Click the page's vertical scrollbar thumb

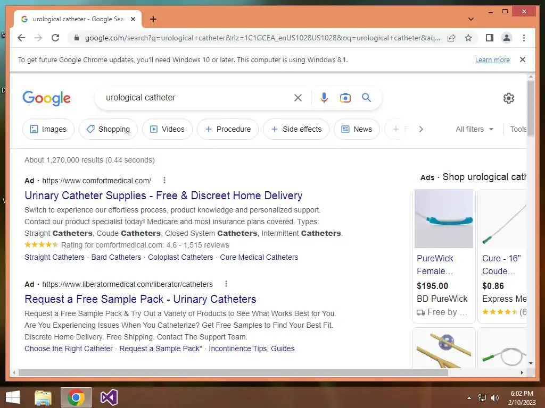531,108
